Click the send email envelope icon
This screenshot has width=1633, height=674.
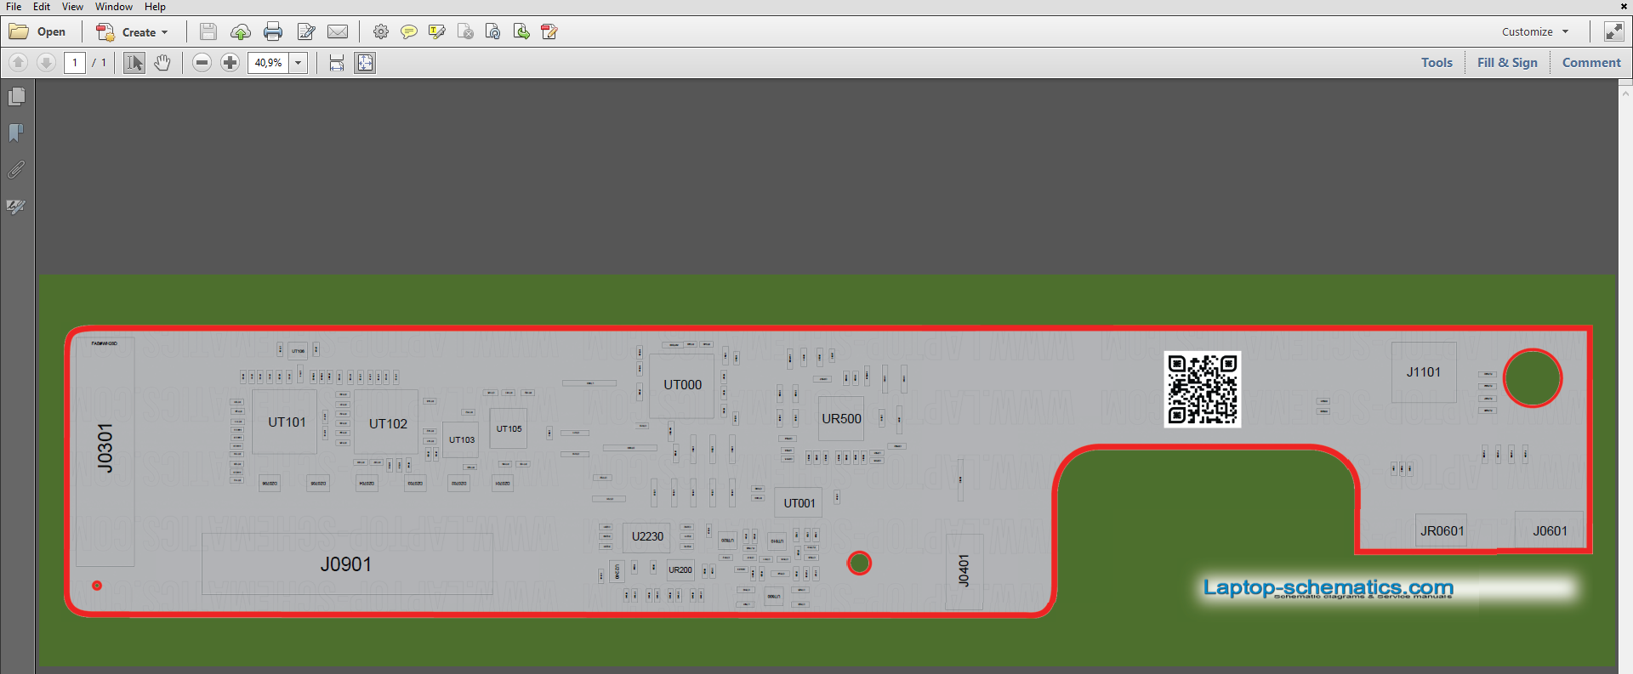(x=338, y=32)
